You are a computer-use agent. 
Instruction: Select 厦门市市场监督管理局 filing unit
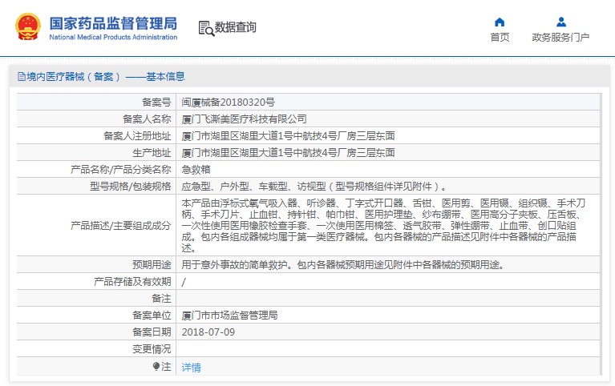229,316
